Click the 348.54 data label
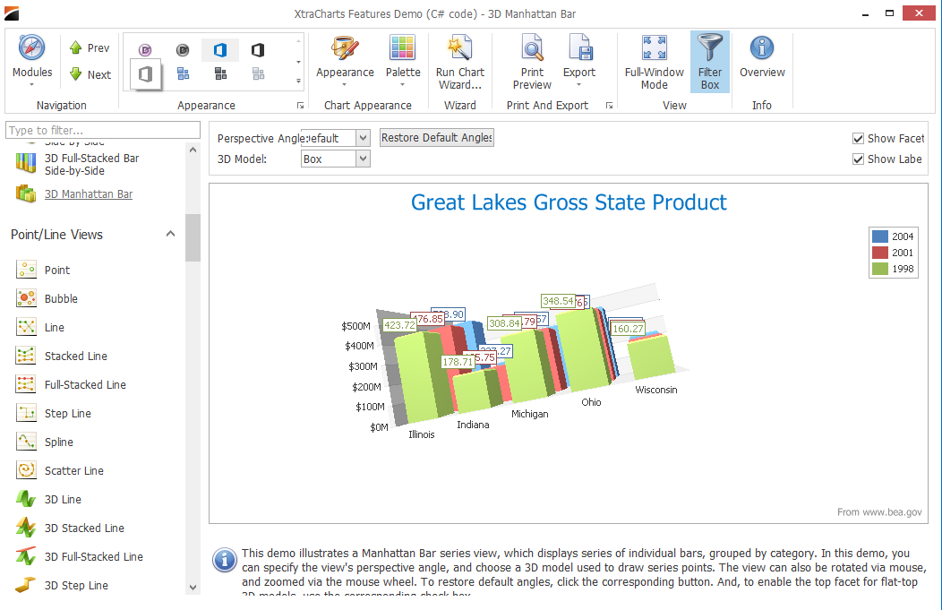This screenshot has height=610, width=942. [558, 301]
